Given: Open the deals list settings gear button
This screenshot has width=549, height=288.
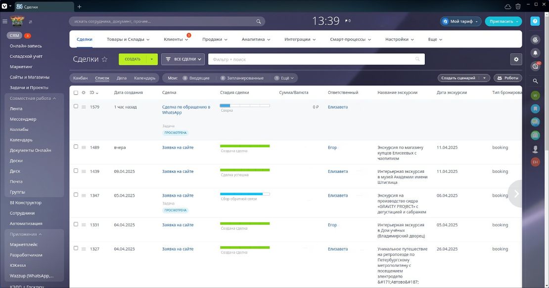Looking at the screenshot, I should [x=516, y=59].
